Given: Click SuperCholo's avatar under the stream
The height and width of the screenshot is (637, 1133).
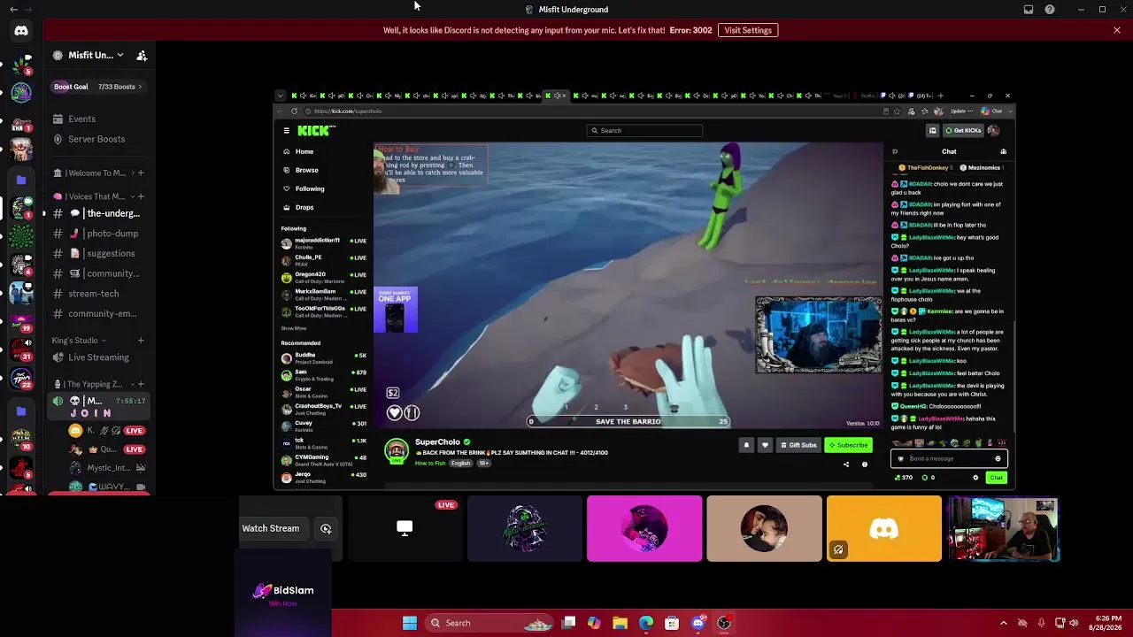Looking at the screenshot, I should (397, 449).
